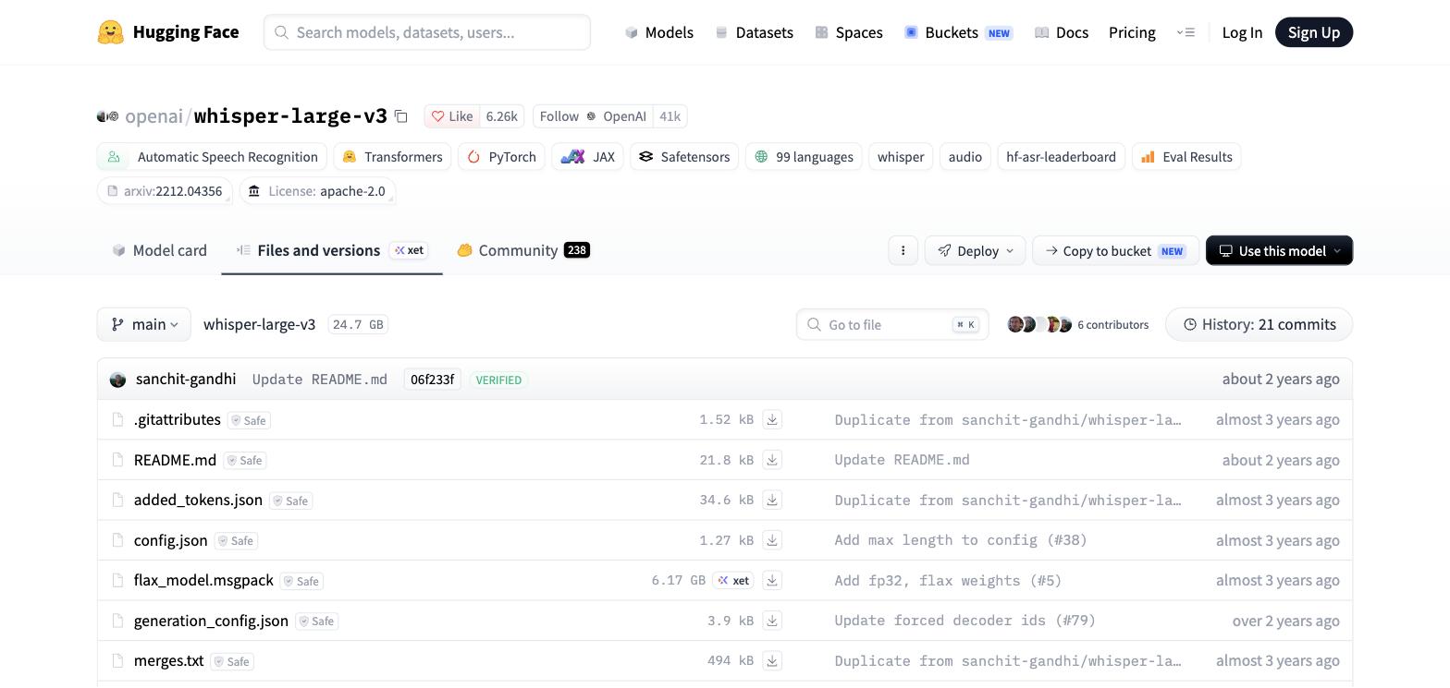The image size is (1450, 688).
Task: Open the three-dot more options menu
Action: pyautogui.click(x=903, y=250)
